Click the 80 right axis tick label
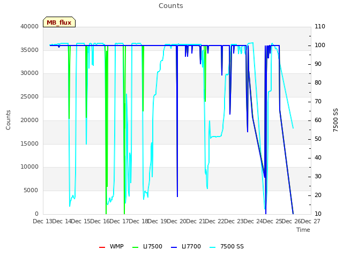The height and width of the screenshot is (257, 343). 318,83
